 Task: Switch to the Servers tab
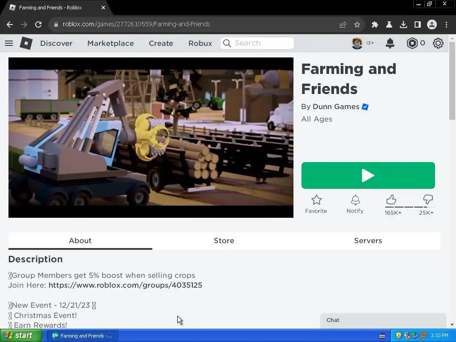click(x=368, y=240)
